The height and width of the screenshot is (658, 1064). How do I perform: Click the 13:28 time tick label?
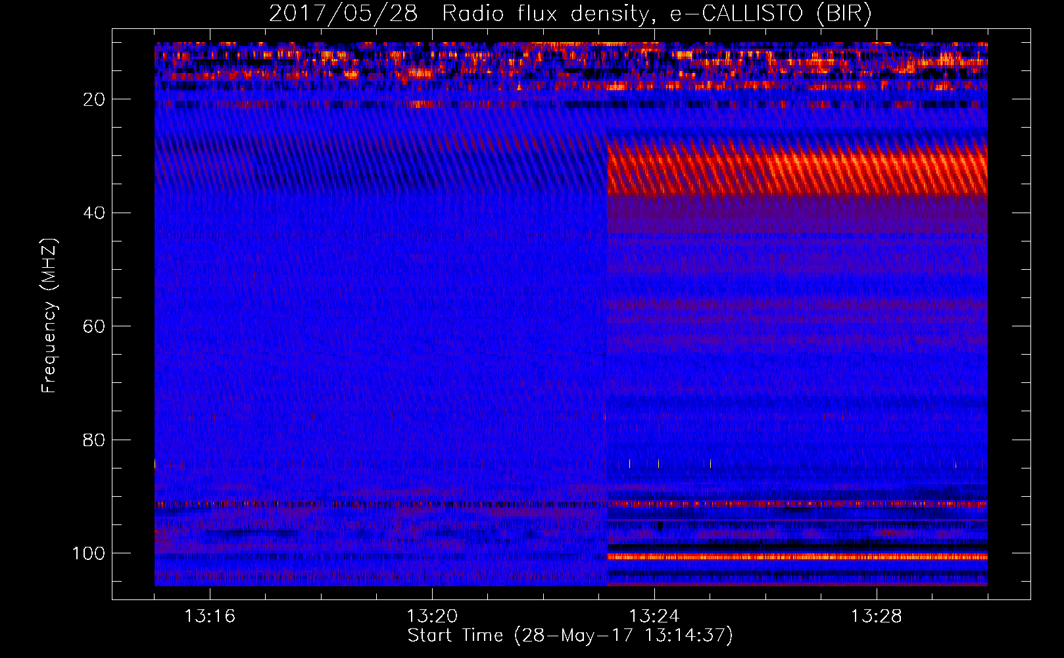(x=877, y=617)
